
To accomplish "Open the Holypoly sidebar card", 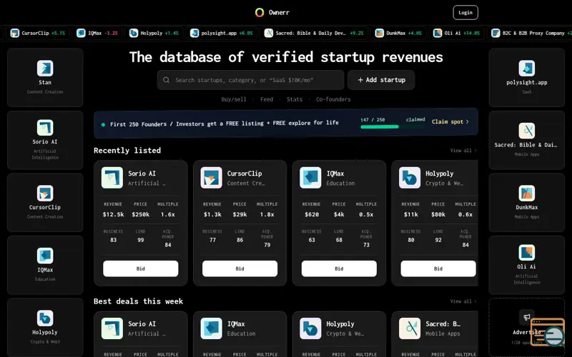I will (45, 327).
